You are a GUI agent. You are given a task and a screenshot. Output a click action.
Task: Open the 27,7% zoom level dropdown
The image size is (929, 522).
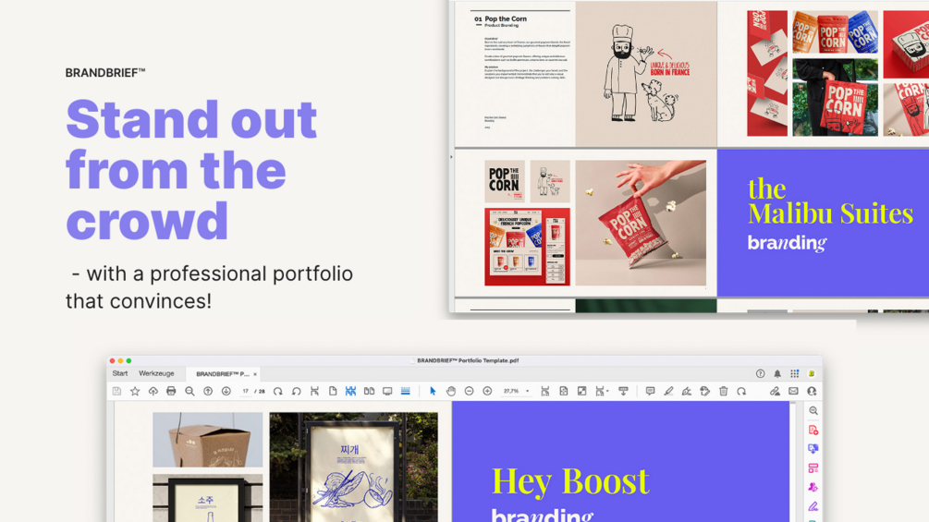click(x=516, y=391)
